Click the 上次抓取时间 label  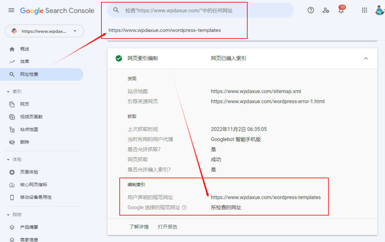coord(143,129)
